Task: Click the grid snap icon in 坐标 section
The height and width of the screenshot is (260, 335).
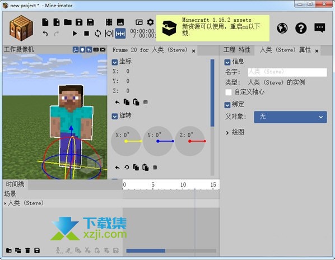Action: (146, 103)
